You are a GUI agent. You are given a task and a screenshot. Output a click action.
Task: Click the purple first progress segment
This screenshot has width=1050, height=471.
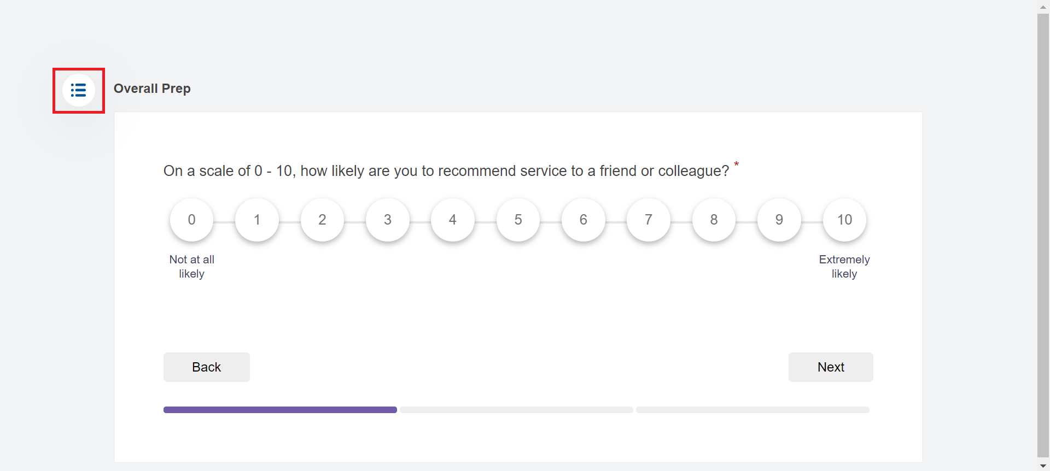click(280, 410)
